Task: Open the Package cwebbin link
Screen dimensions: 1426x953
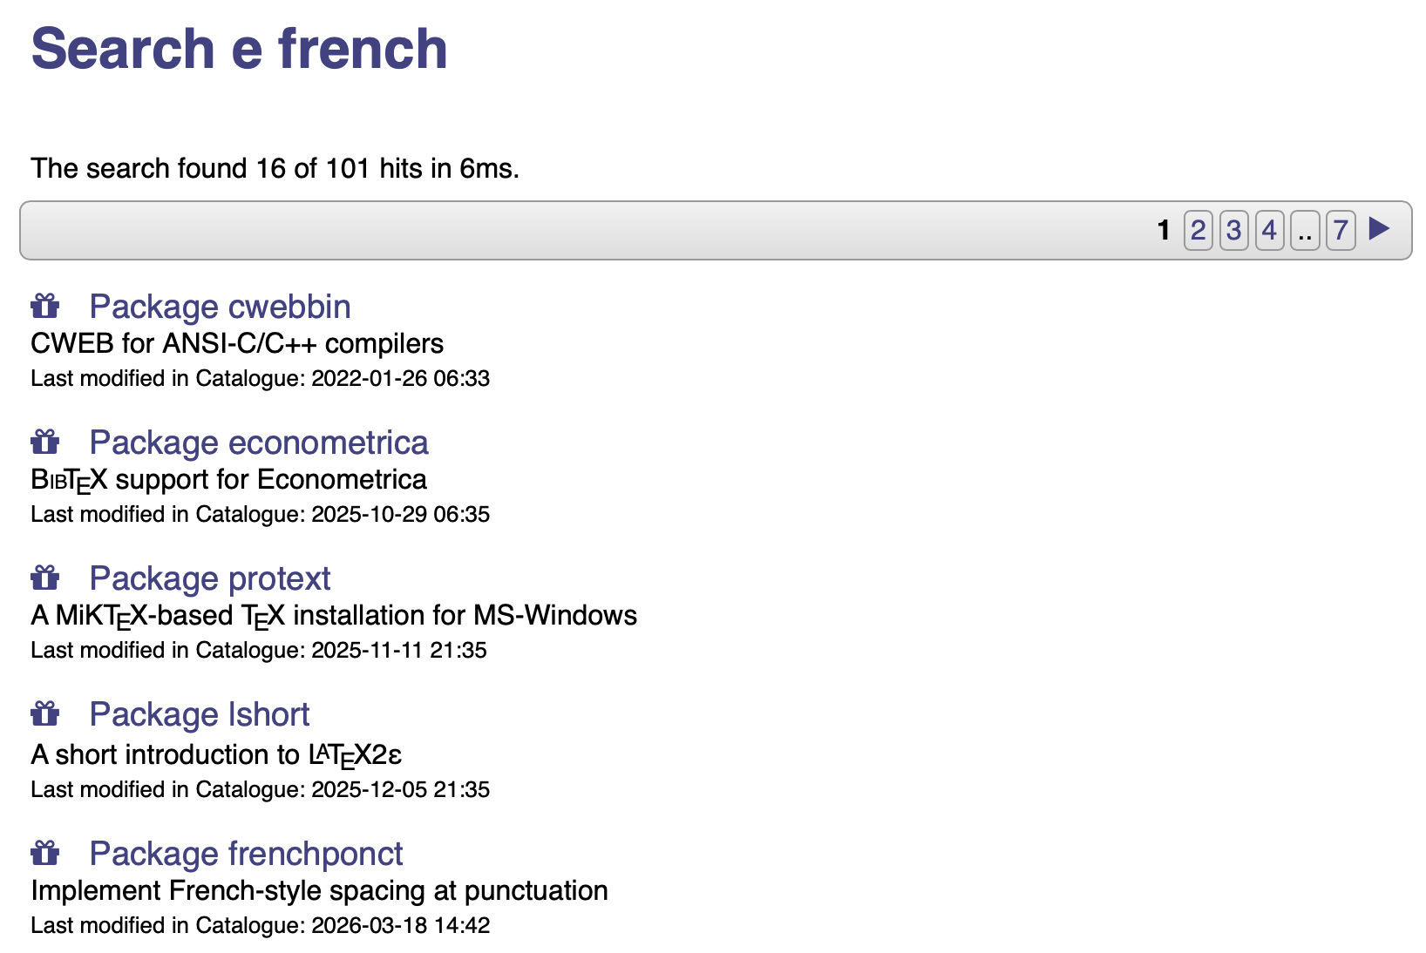Action: click(x=220, y=307)
